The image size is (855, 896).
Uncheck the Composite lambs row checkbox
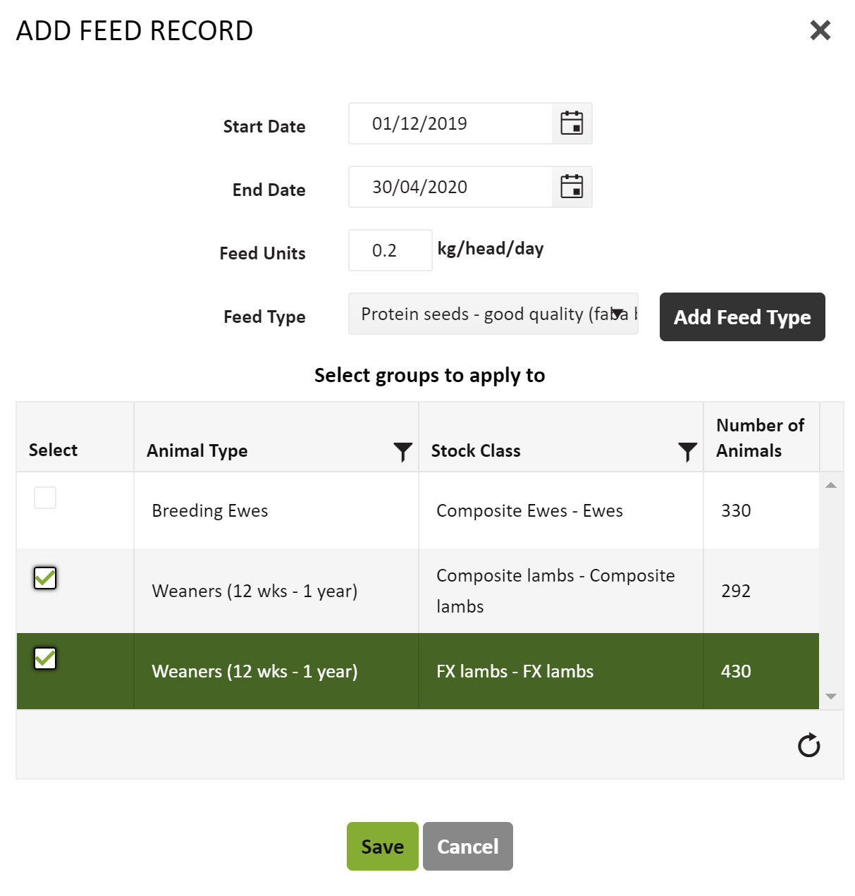tap(45, 578)
